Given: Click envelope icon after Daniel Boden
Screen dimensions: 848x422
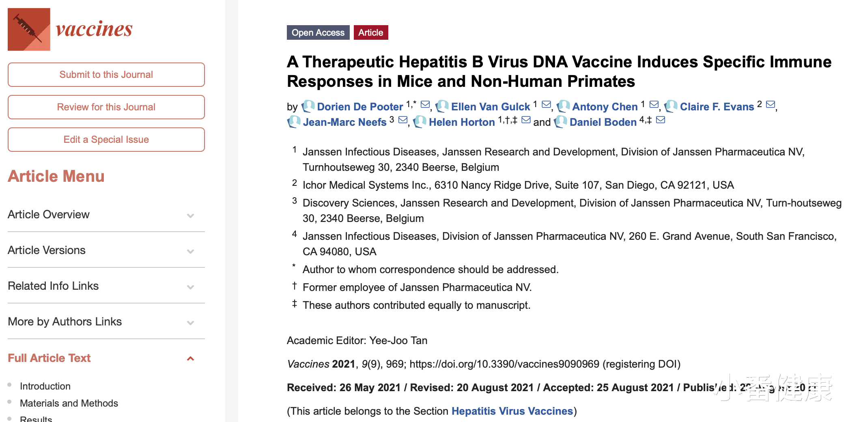Looking at the screenshot, I should click(660, 120).
